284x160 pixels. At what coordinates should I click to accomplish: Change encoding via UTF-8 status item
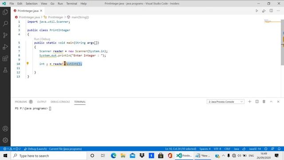pyautogui.click(x=217, y=149)
